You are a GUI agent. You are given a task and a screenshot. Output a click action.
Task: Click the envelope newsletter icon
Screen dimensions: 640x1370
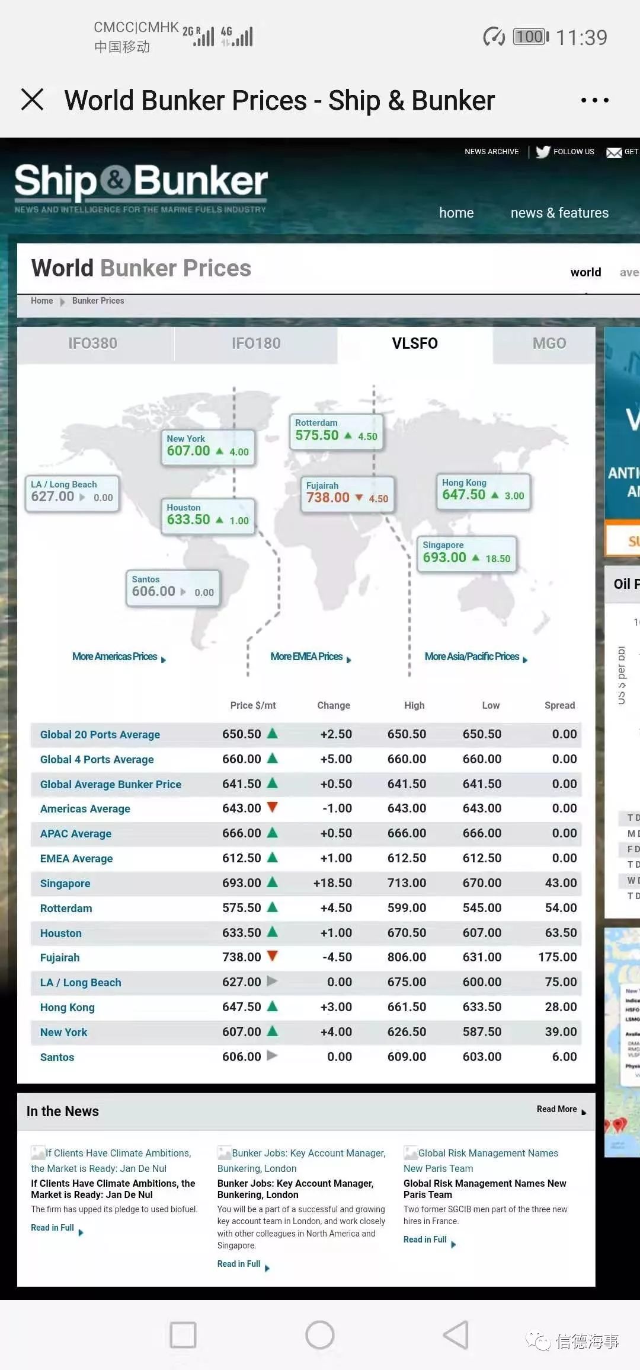point(614,152)
